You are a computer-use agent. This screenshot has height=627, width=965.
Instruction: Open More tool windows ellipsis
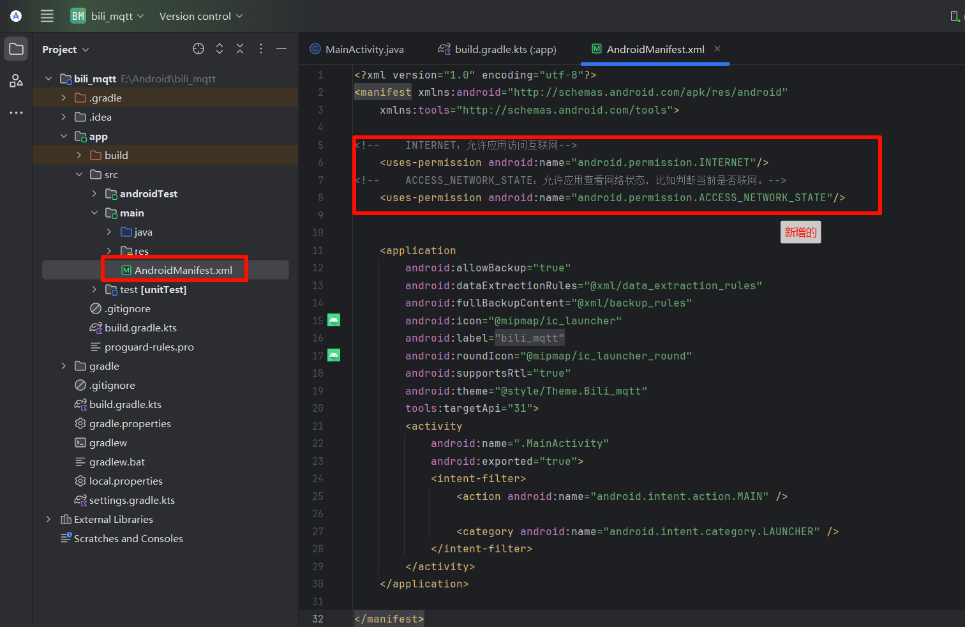pos(16,112)
